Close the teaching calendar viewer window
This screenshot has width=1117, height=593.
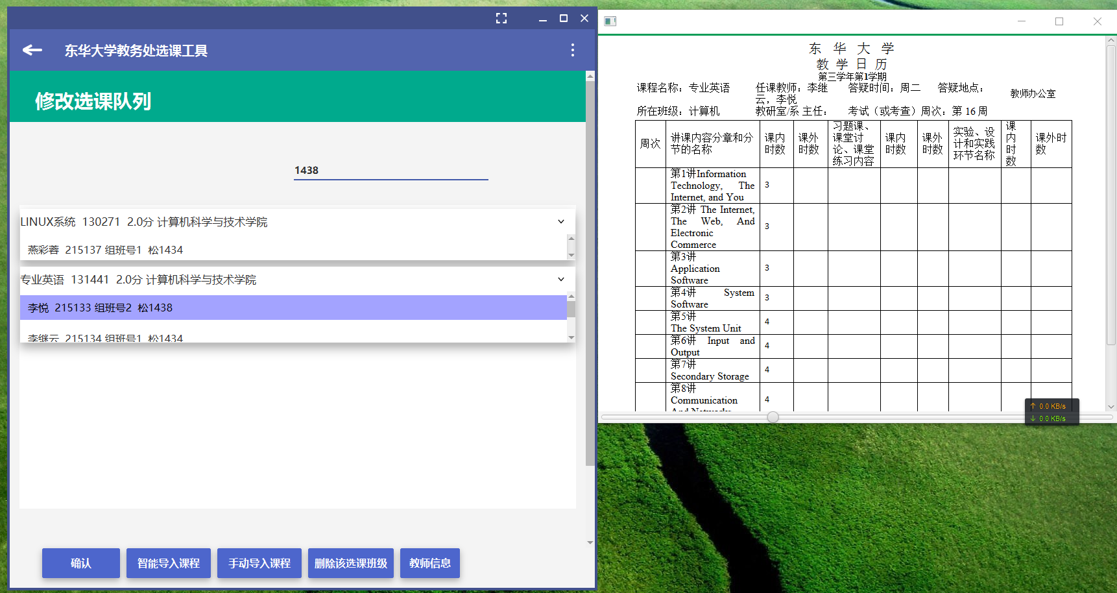pyautogui.click(x=1098, y=21)
